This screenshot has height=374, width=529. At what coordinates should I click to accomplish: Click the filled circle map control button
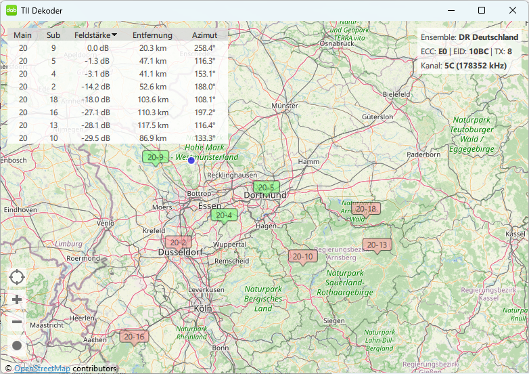[x=17, y=346]
